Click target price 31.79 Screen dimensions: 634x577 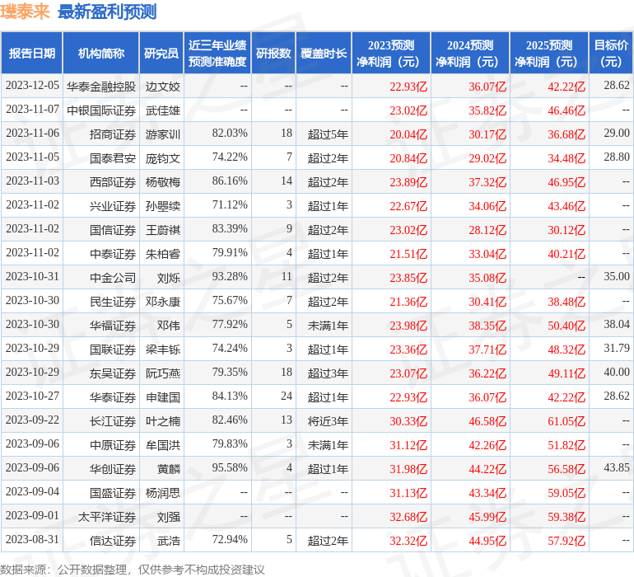[x=617, y=348]
